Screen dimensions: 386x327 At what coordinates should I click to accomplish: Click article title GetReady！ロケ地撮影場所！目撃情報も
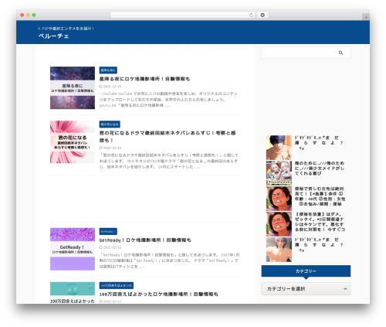tap(145, 240)
